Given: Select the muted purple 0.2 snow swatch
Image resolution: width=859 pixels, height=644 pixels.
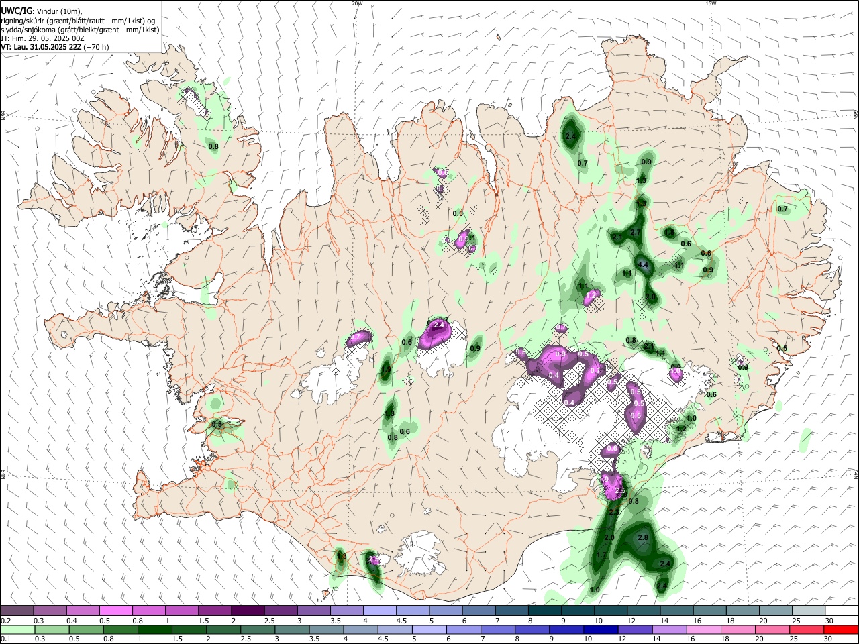Looking at the screenshot, I should tap(17, 610).
